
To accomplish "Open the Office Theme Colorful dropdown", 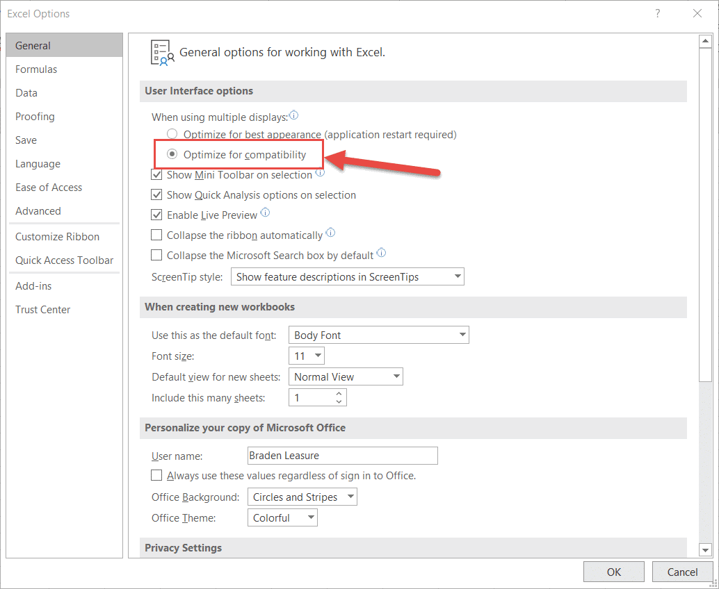I will [x=282, y=517].
